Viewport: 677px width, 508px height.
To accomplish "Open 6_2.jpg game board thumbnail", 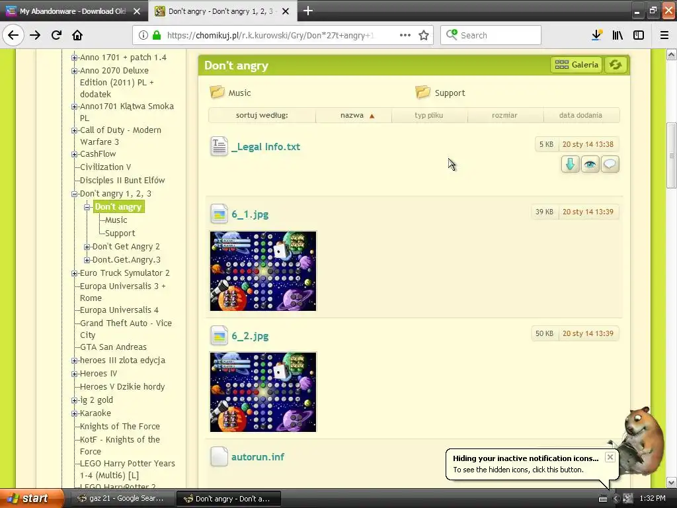I will pyautogui.click(x=263, y=392).
